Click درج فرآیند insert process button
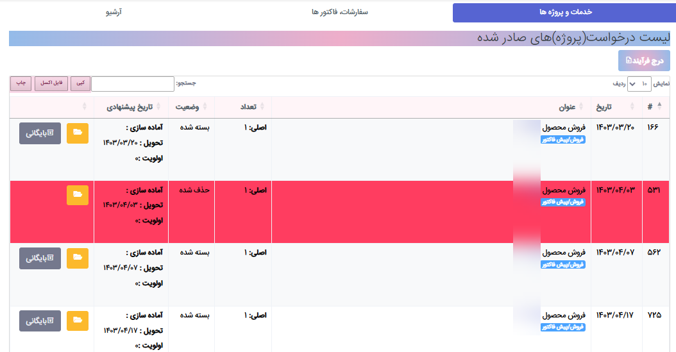This screenshot has height=352, width=676. tap(644, 61)
